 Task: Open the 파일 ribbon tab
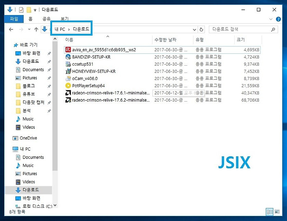14,19
